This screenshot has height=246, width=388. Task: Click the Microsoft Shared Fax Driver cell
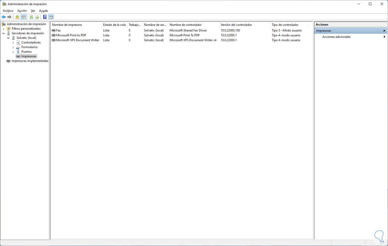click(x=188, y=30)
